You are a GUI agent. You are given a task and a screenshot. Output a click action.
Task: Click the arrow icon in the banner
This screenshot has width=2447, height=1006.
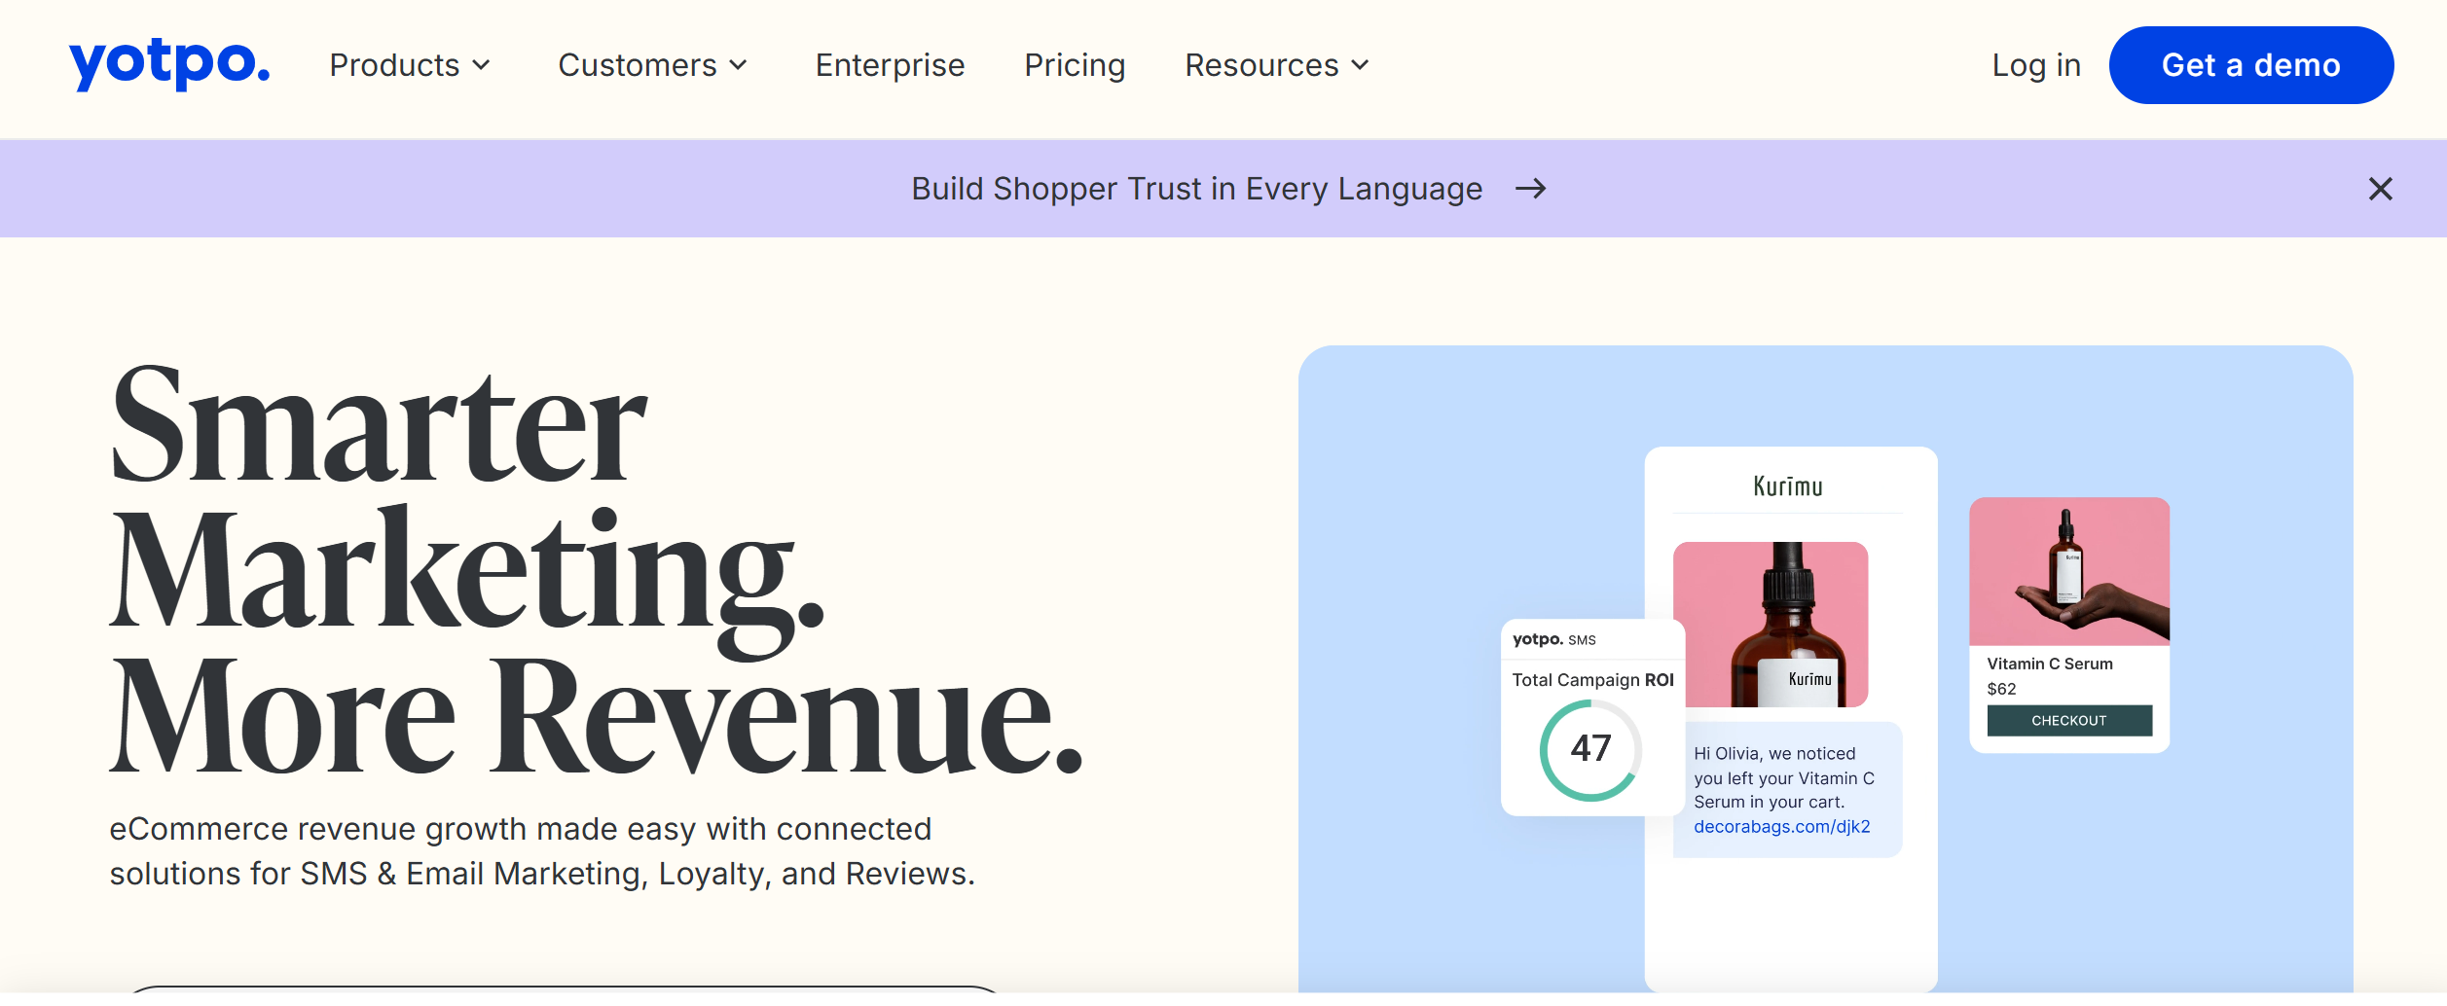pos(1531,189)
